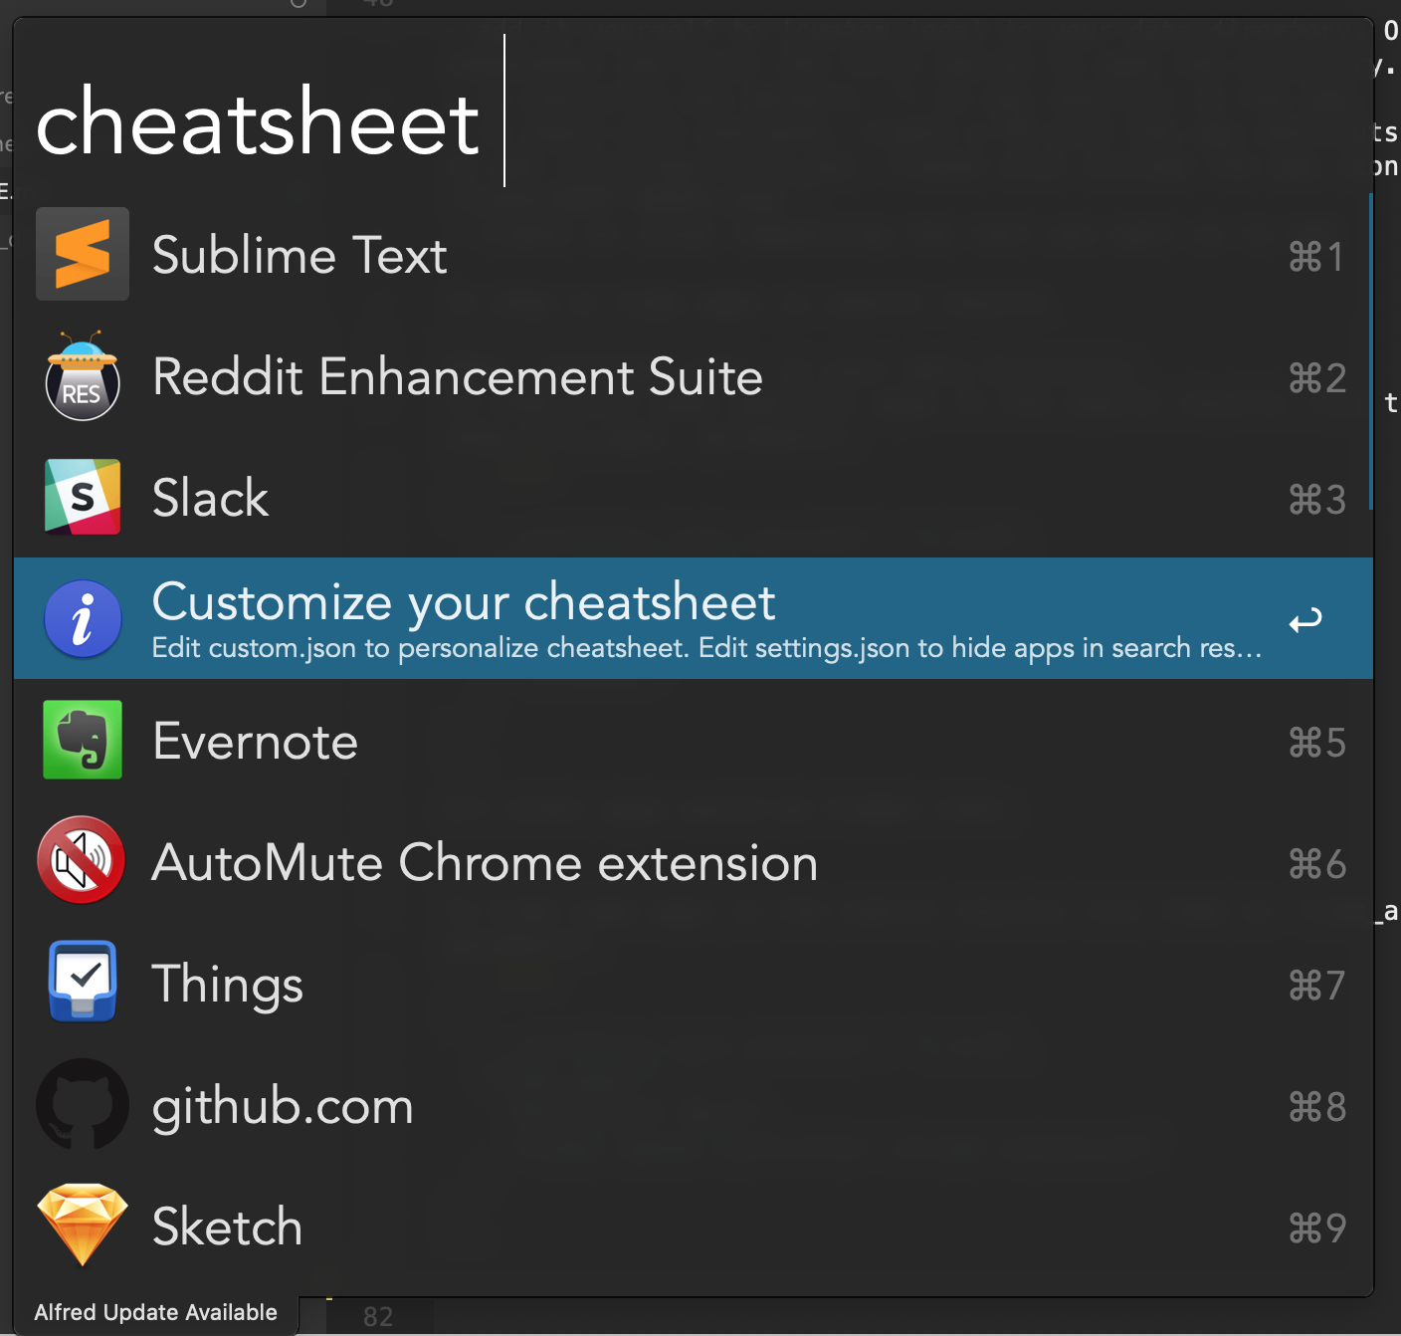
Task: Click the ⌘2 shortcut label
Action: (x=1316, y=378)
